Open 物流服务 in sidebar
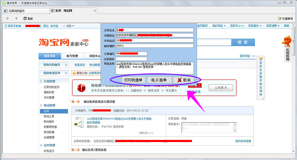Viewport: 297px width, 160px height. [49, 122]
